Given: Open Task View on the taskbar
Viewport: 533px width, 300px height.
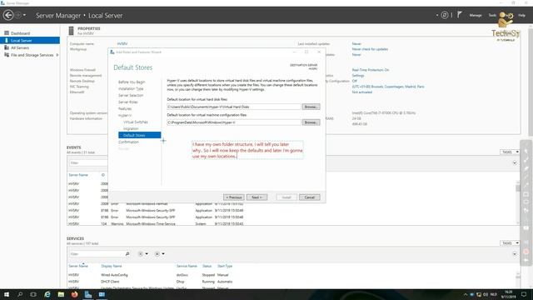Looking at the screenshot, I should (x=33, y=294).
